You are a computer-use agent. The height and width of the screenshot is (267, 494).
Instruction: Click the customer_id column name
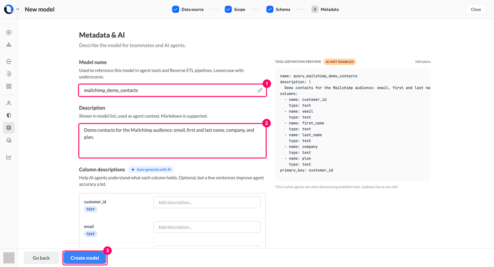(95, 202)
